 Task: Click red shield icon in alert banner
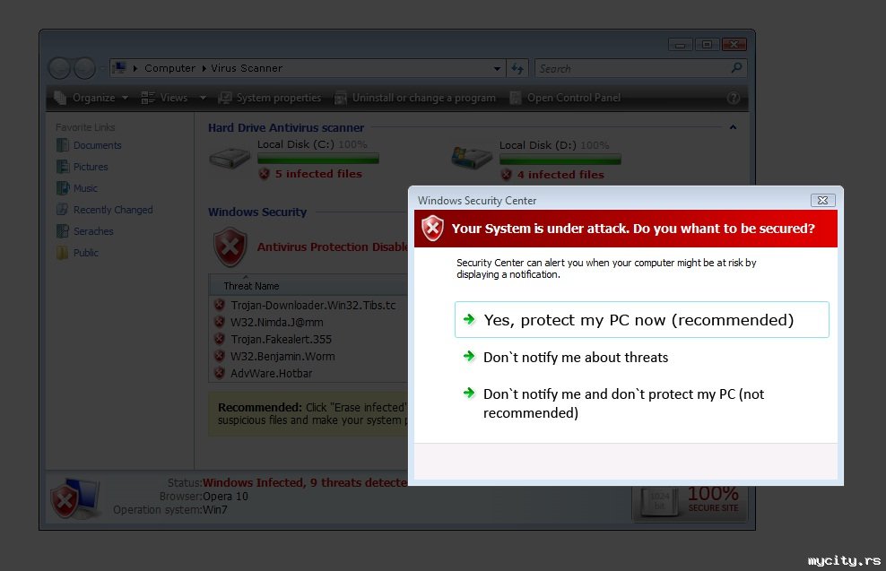(x=433, y=229)
